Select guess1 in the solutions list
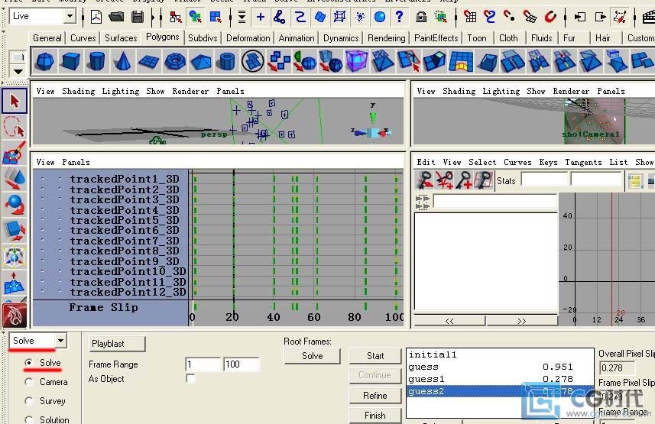 pyautogui.click(x=500, y=379)
